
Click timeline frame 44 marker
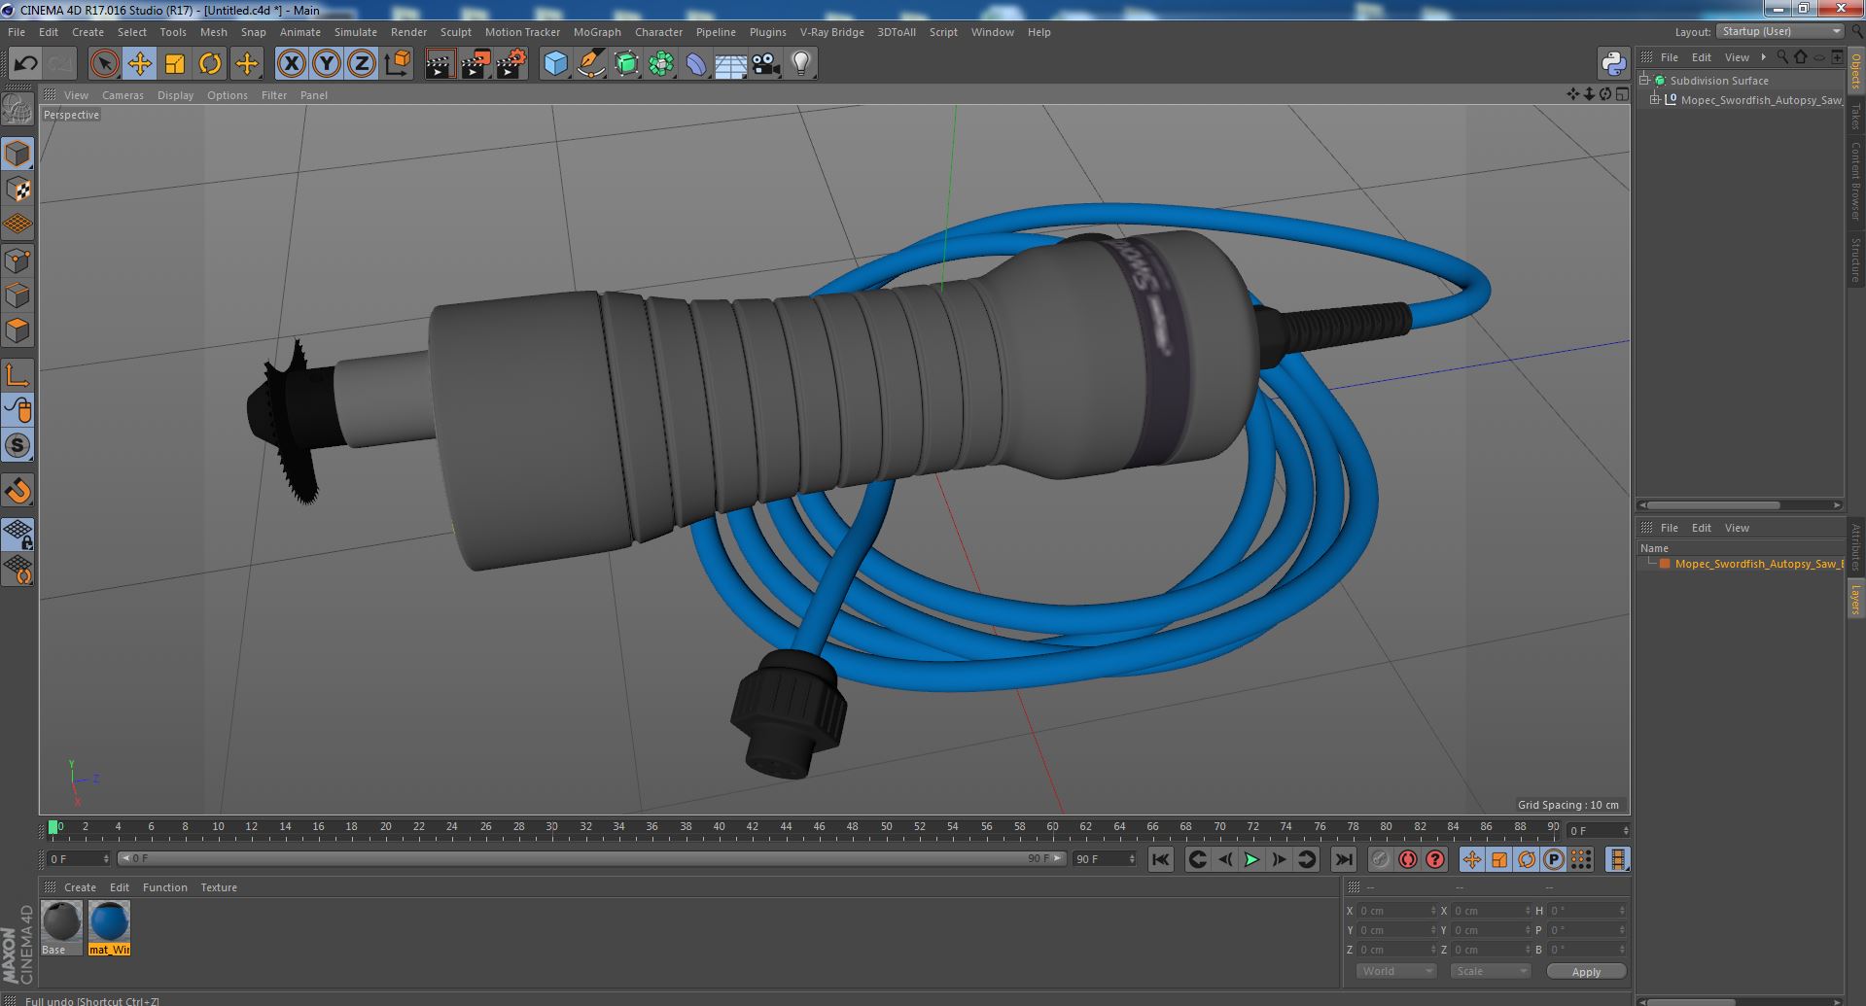point(786,827)
